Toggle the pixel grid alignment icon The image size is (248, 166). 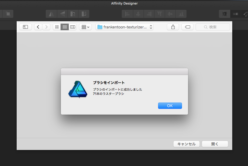(225, 14)
